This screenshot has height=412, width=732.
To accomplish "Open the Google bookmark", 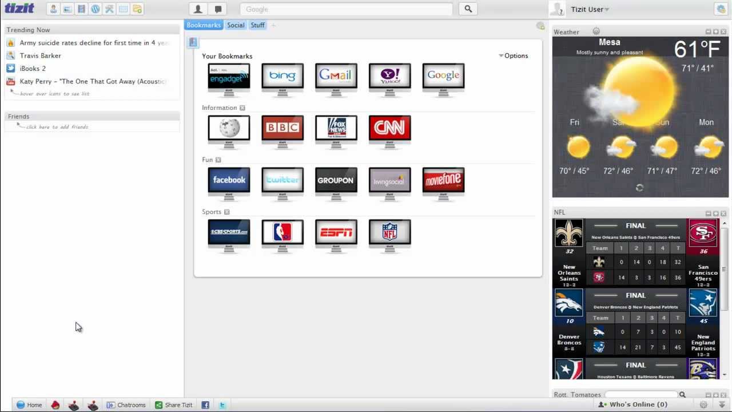I will (444, 79).
